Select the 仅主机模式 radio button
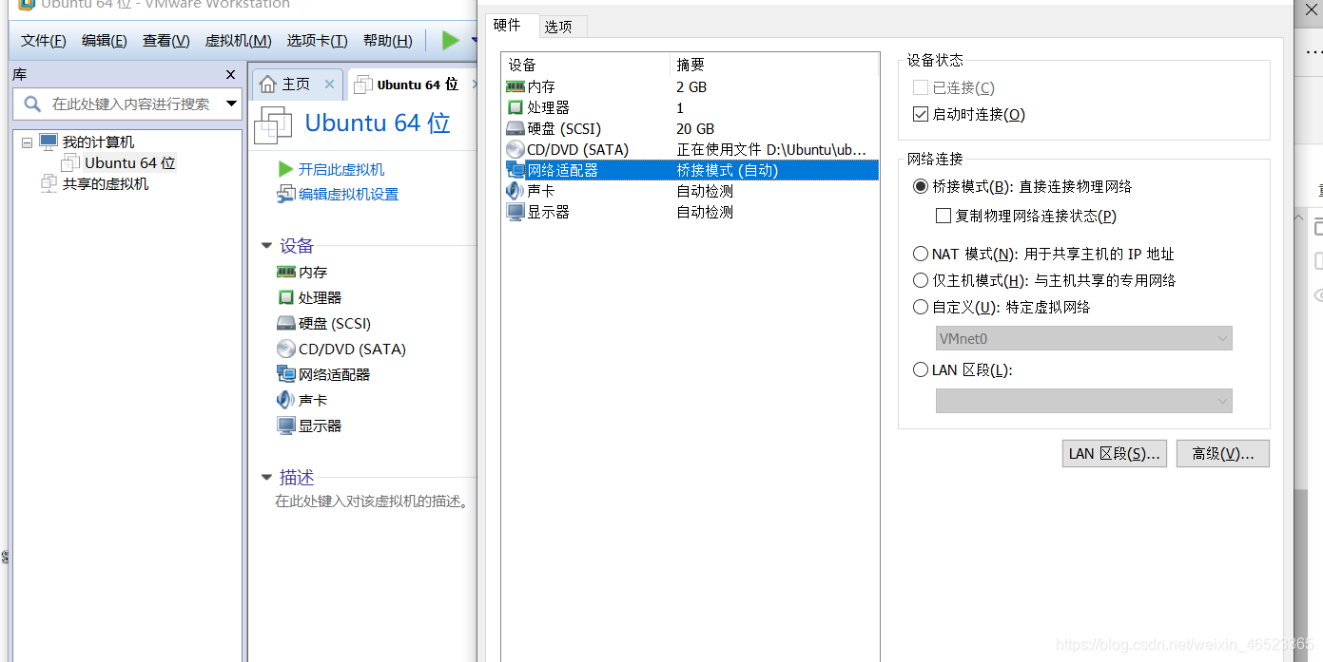This screenshot has width=1323, height=662. pyautogui.click(x=920, y=279)
